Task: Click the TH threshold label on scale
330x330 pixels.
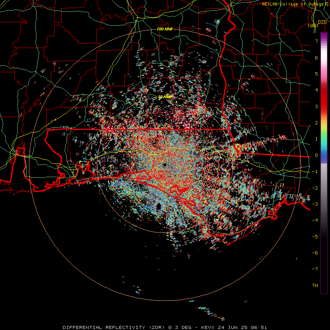Action: [315, 286]
